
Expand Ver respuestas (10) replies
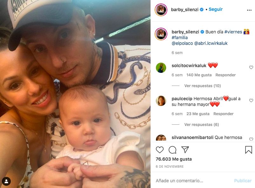[x=203, y=86]
